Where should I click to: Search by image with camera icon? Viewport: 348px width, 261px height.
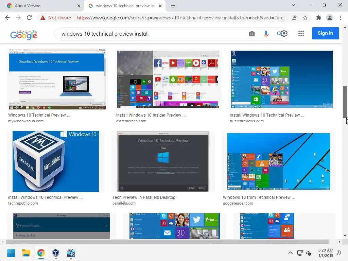pos(252,34)
